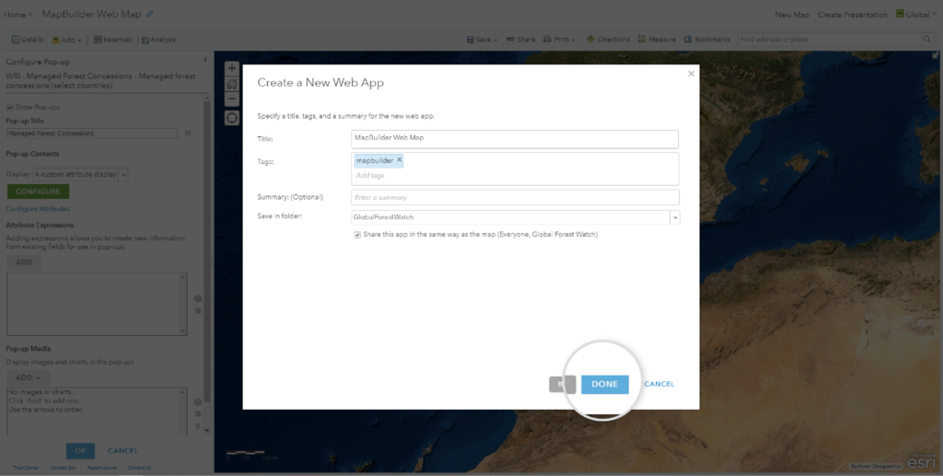Click add-field icon beside Pop-up Title
This screenshot has width=943, height=476.
pos(188,134)
